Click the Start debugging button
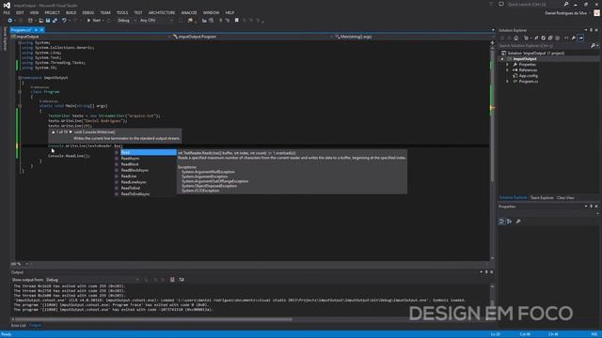Viewport: 602px width, 338px height. point(94,21)
